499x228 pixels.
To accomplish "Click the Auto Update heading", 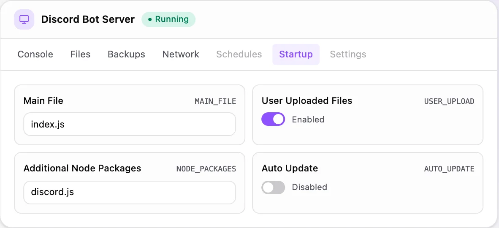I will point(290,168).
